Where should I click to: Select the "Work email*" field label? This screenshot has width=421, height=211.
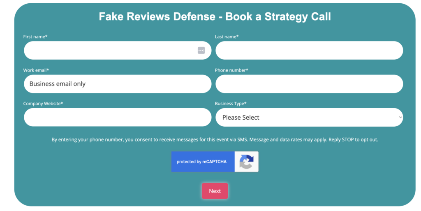(x=36, y=70)
